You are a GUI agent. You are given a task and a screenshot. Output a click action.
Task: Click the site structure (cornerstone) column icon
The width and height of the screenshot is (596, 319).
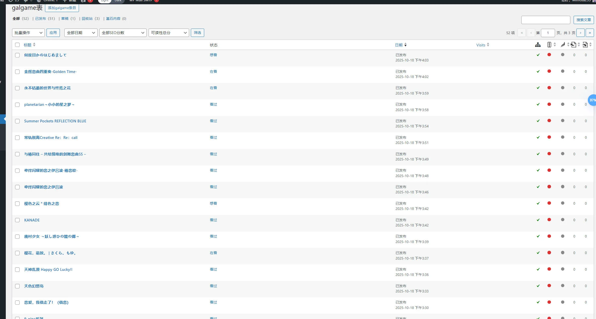538,45
